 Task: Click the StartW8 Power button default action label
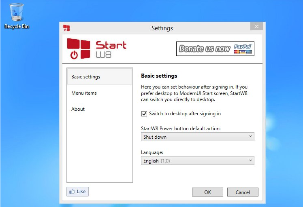[181, 129]
